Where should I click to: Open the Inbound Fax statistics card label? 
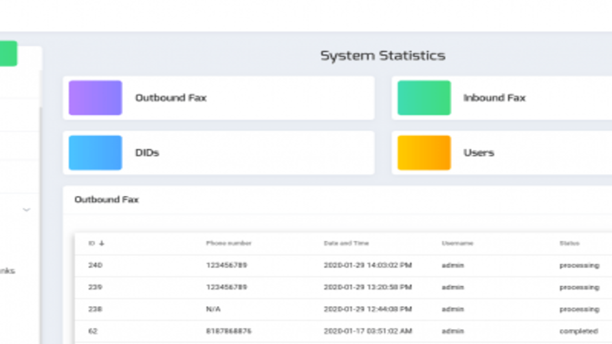coord(494,98)
